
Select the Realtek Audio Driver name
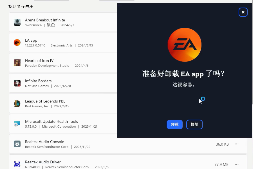[43, 162]
